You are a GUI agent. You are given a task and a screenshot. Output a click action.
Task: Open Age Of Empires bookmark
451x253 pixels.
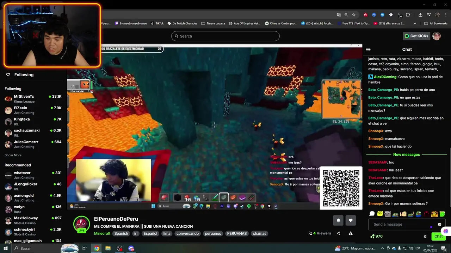tap(244, 24)
